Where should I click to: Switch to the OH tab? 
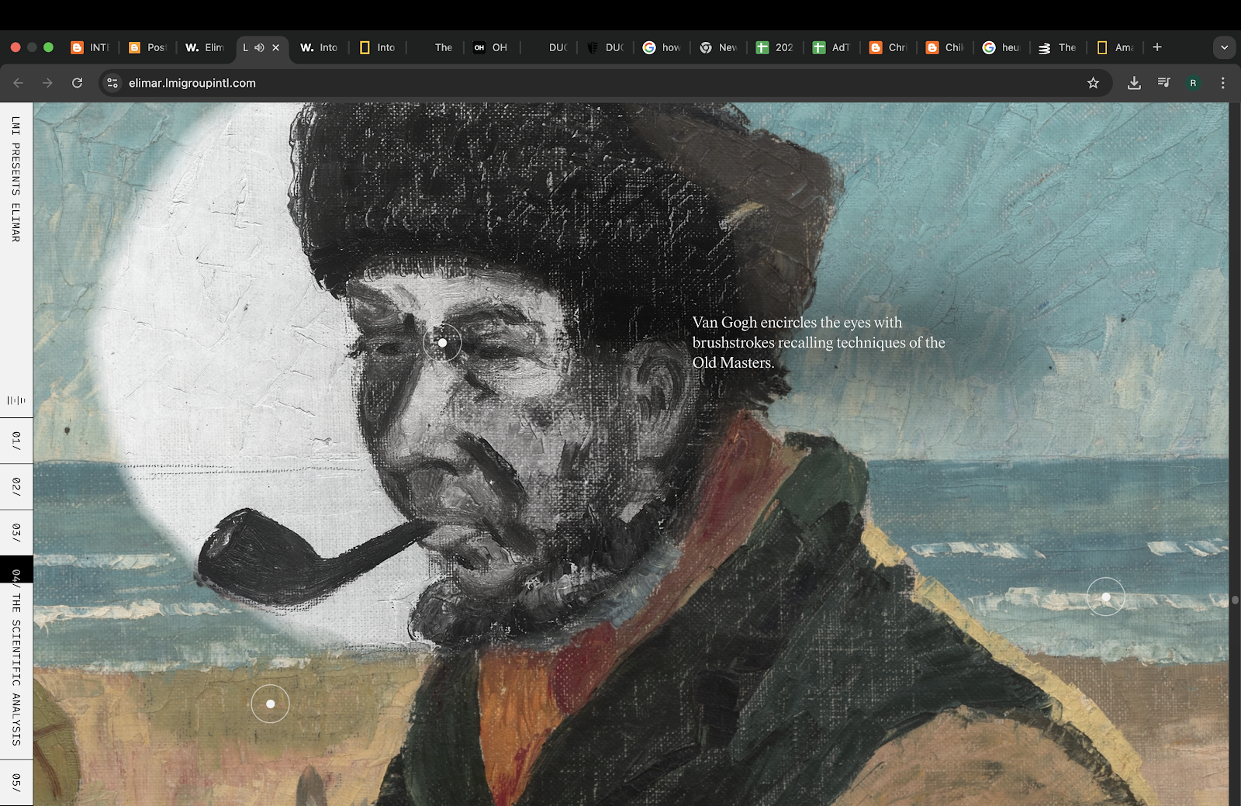pyautogui.click(x=491, y=47)
